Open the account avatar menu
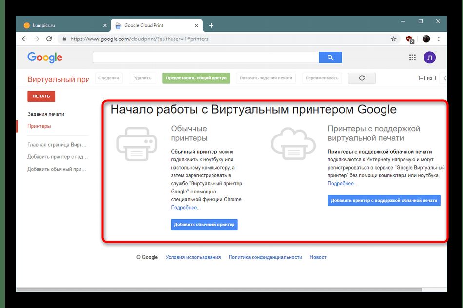463x308 pixels. [429, 58]
